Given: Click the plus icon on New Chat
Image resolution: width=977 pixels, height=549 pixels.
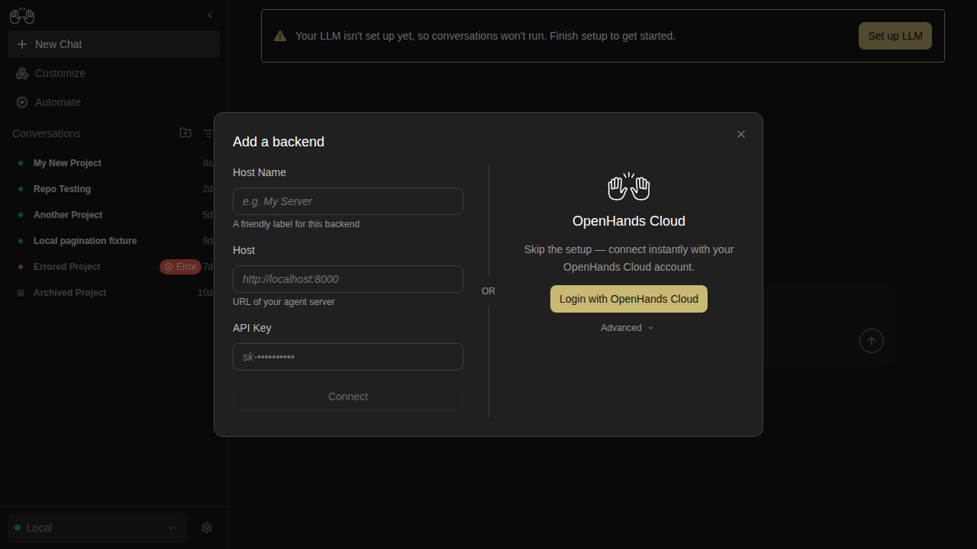Looking at the screenshot, I should [x=21, y=44].
